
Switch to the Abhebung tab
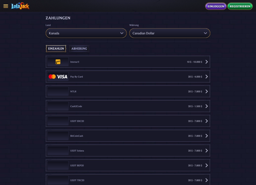pyautogui.click(x=79, y=49)
